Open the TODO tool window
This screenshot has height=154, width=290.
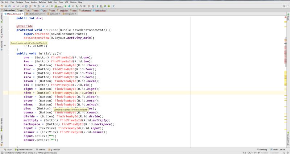pyautogui.click(x=8, y=150)
